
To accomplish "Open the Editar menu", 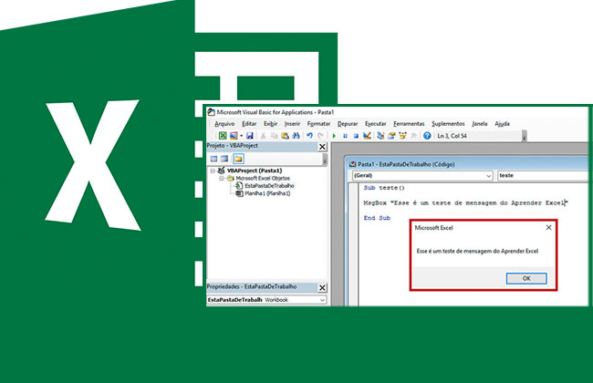I will click(249, 124).
